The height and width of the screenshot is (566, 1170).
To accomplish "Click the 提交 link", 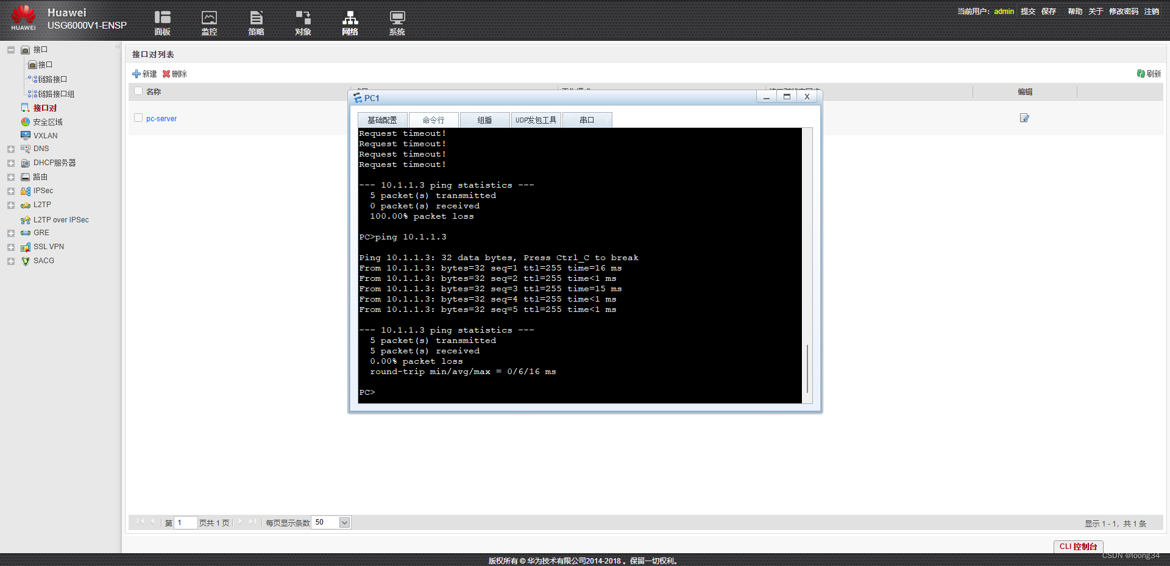I will pyautogui.click(x=1028, y=12).
